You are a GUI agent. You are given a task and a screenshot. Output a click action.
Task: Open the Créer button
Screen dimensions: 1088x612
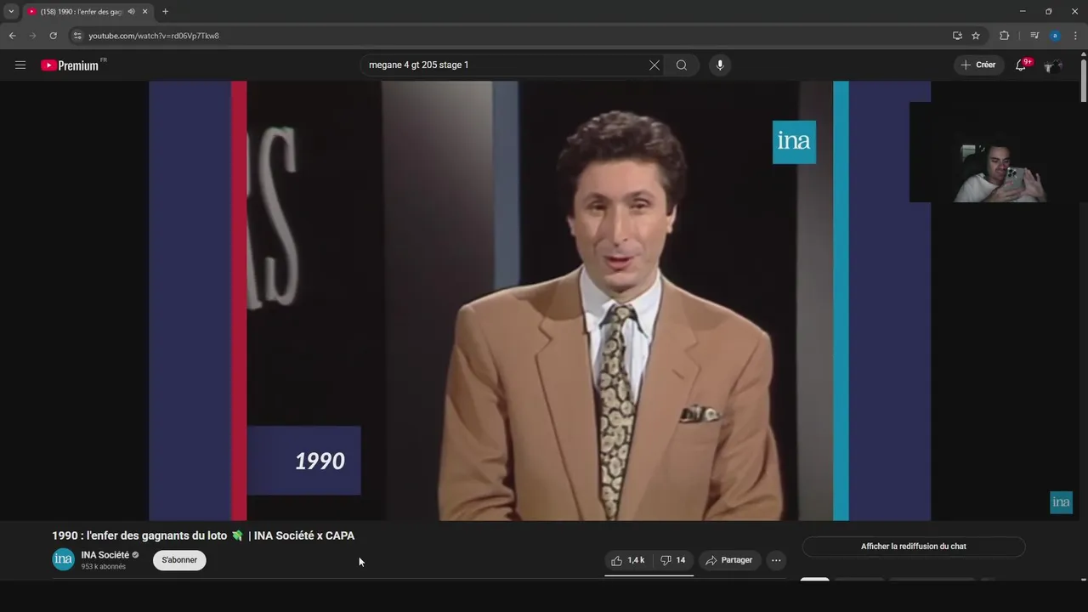click(x=978, y=65)
